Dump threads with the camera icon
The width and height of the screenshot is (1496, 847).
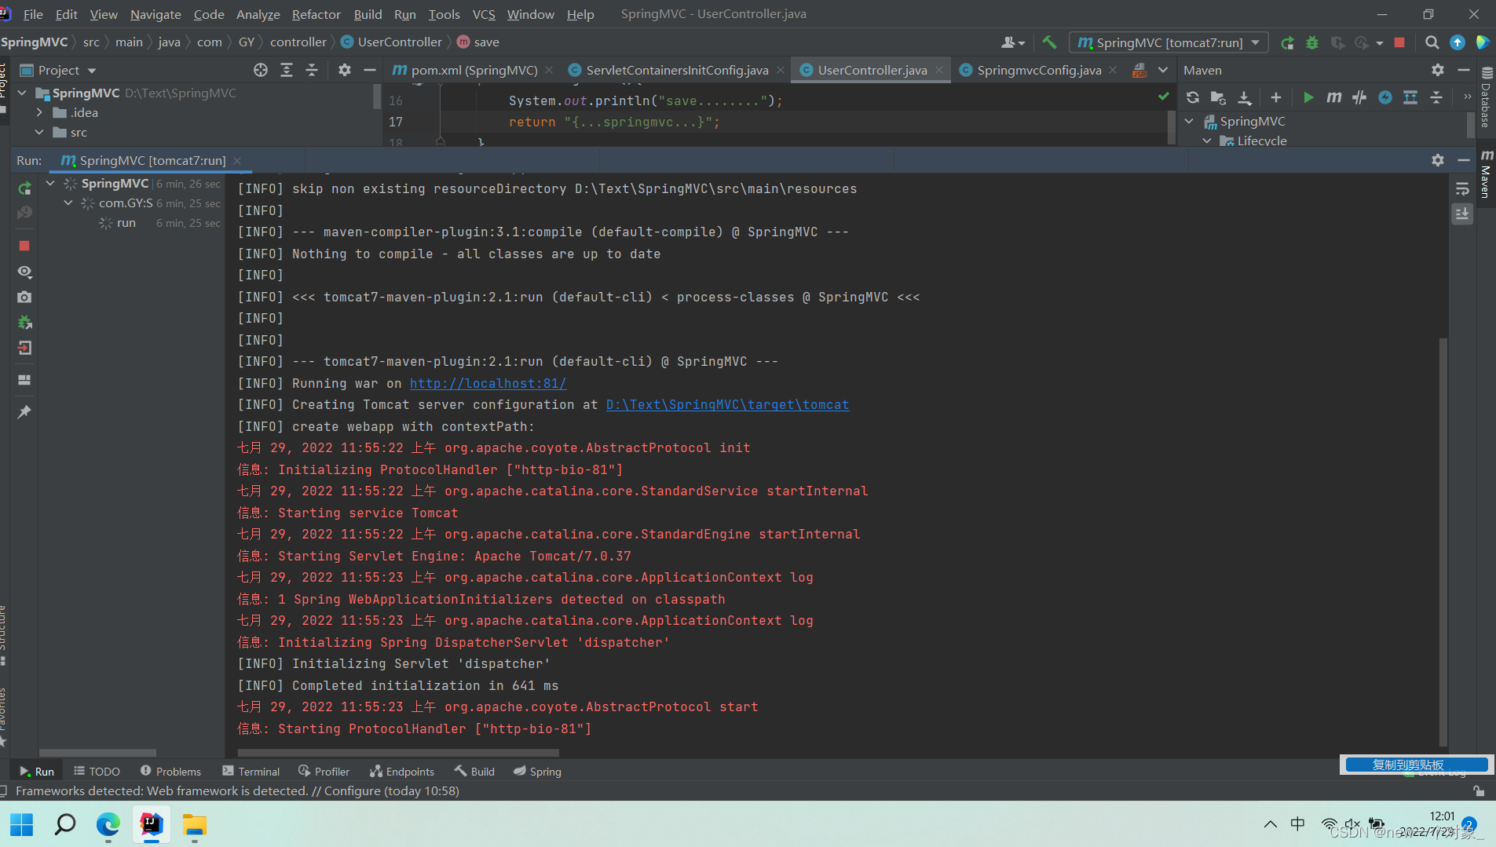click(x=24, y=297)
